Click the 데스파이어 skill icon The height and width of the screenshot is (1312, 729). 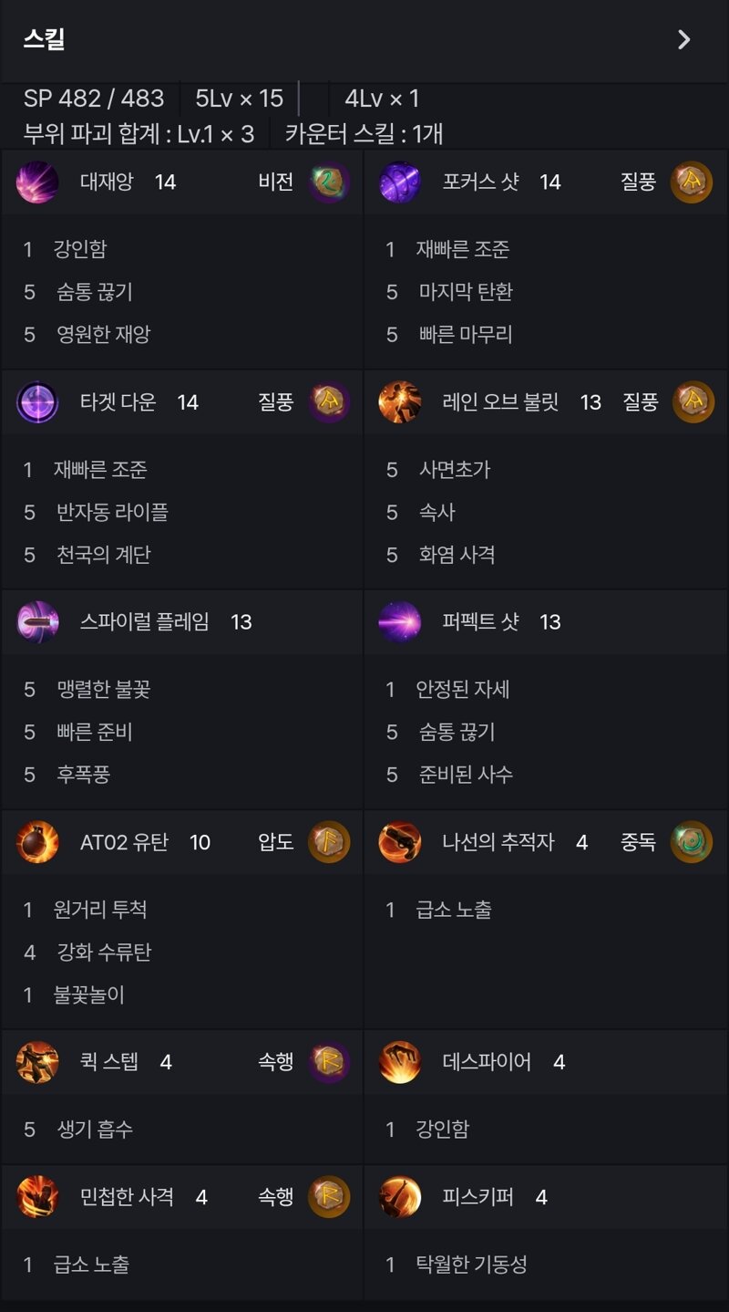click(400, 1062)
